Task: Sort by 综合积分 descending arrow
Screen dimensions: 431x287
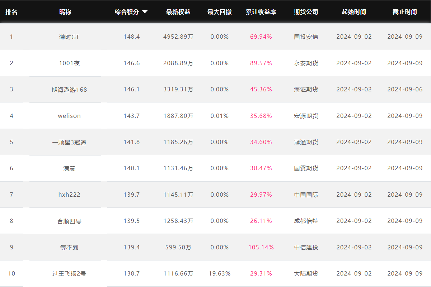Action: pos(145,12)
